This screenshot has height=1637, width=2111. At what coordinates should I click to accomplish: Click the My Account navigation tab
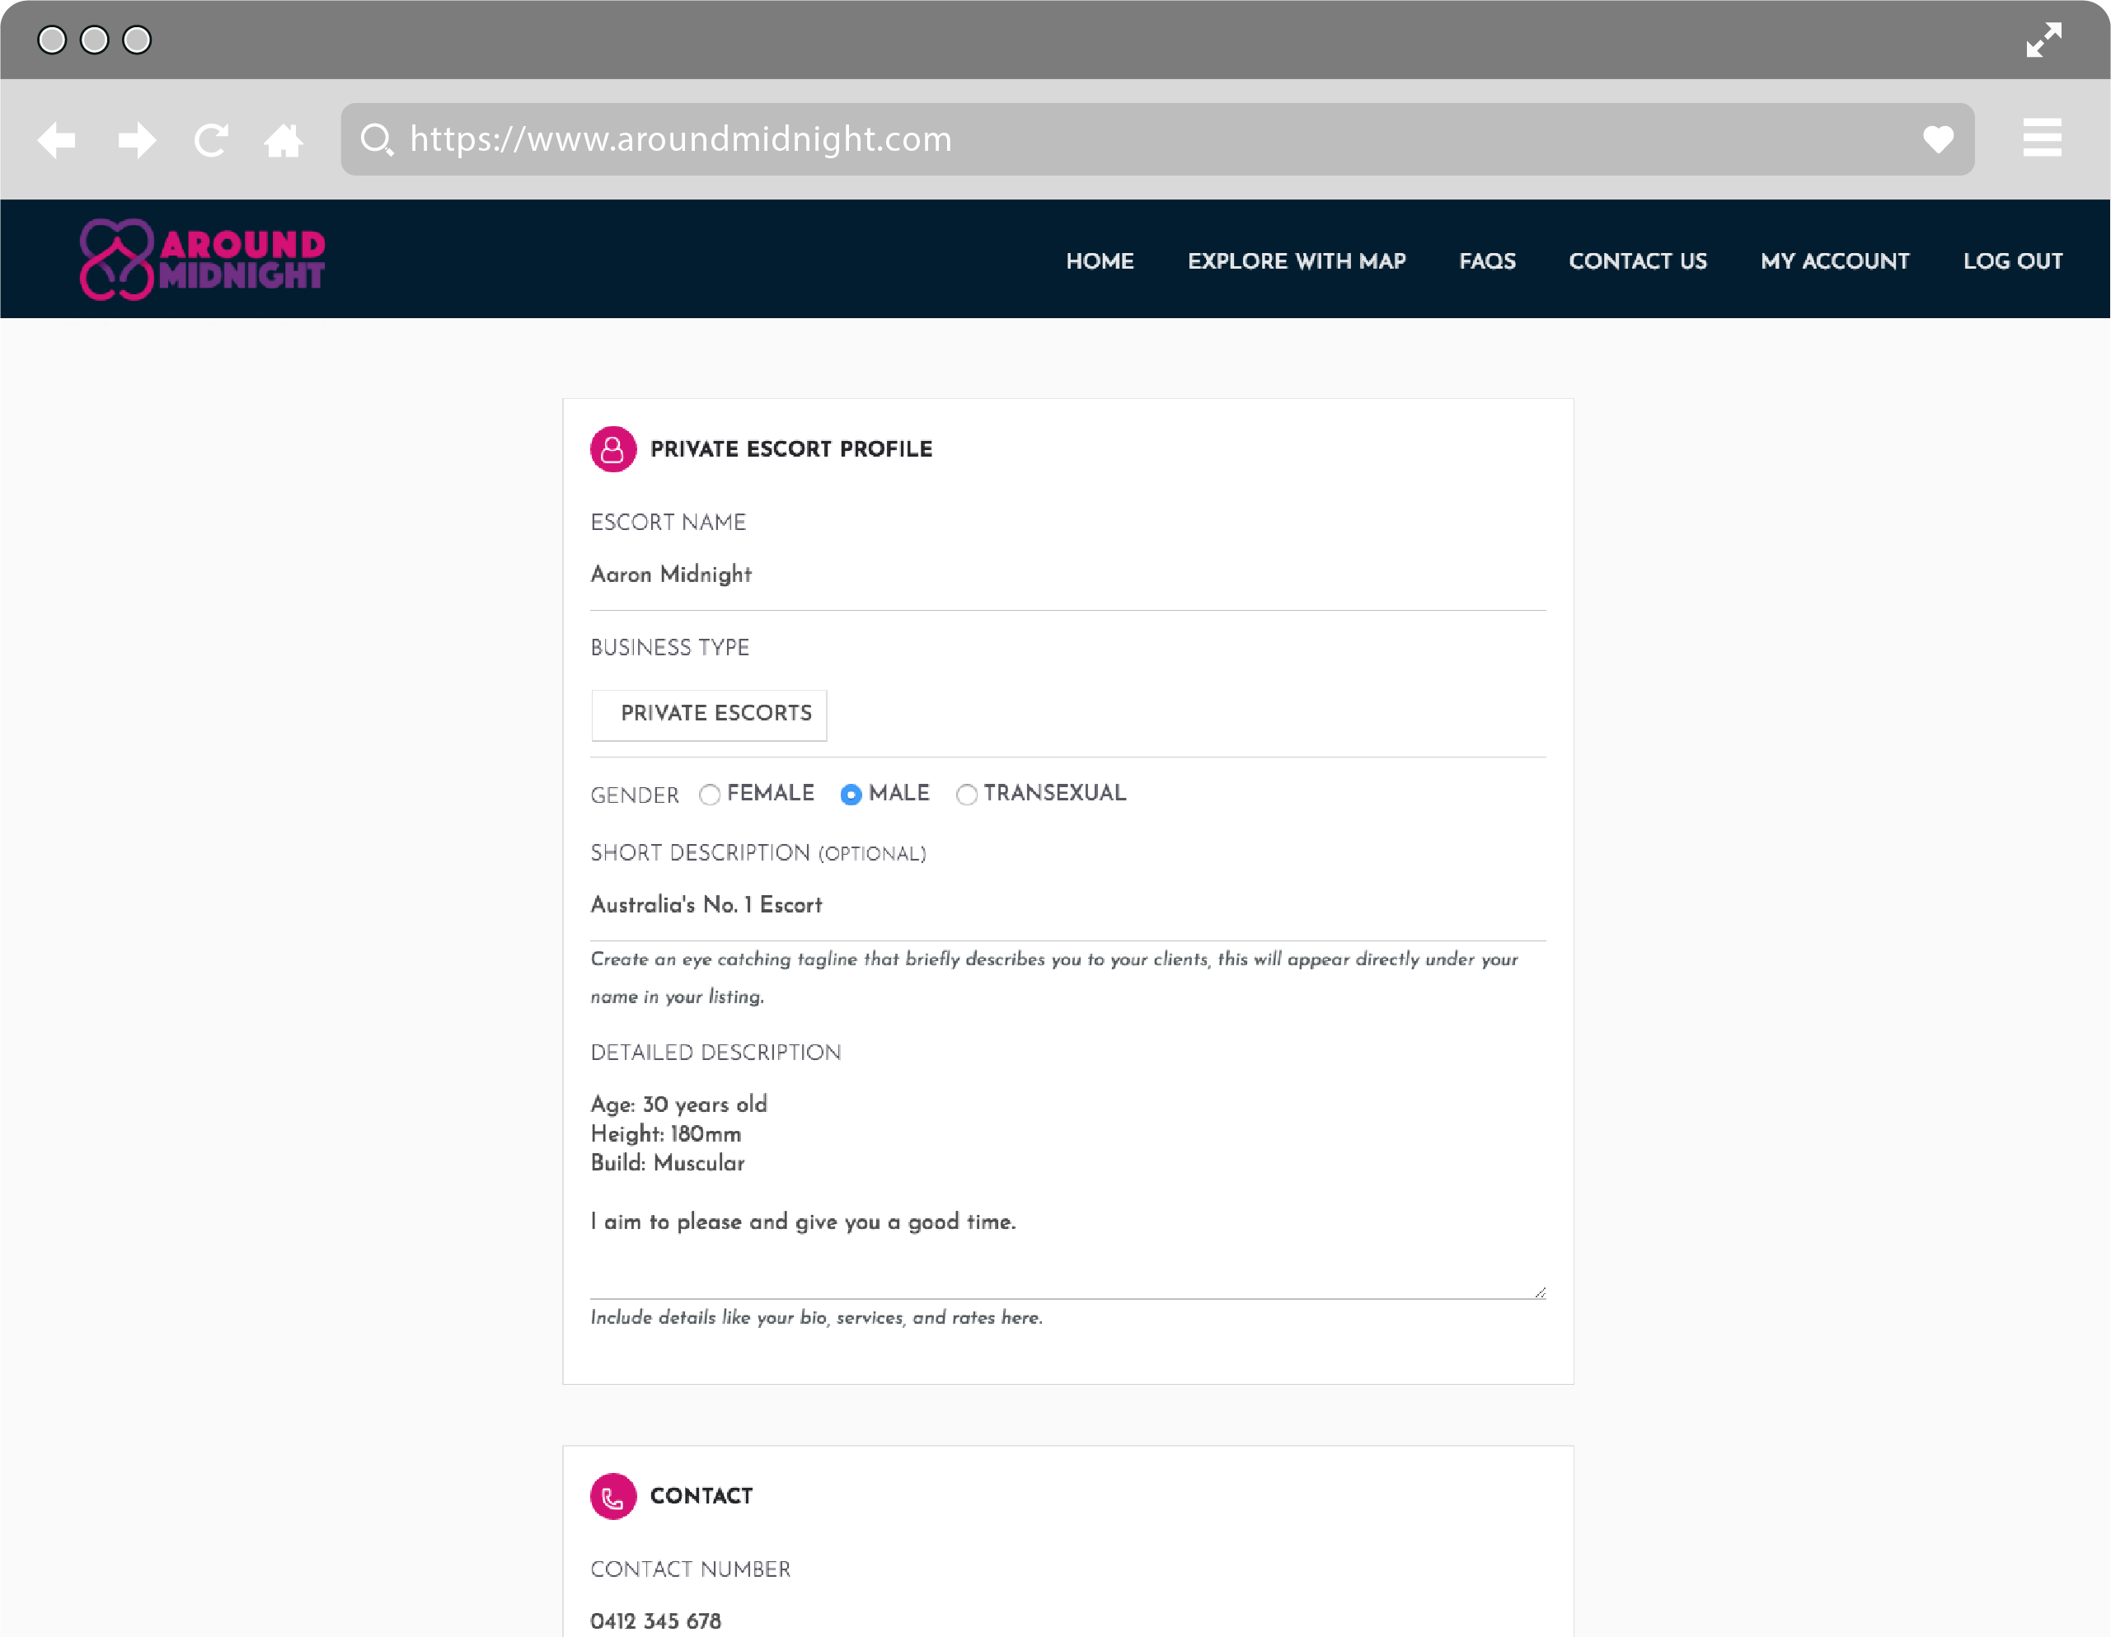point(1835,262)
